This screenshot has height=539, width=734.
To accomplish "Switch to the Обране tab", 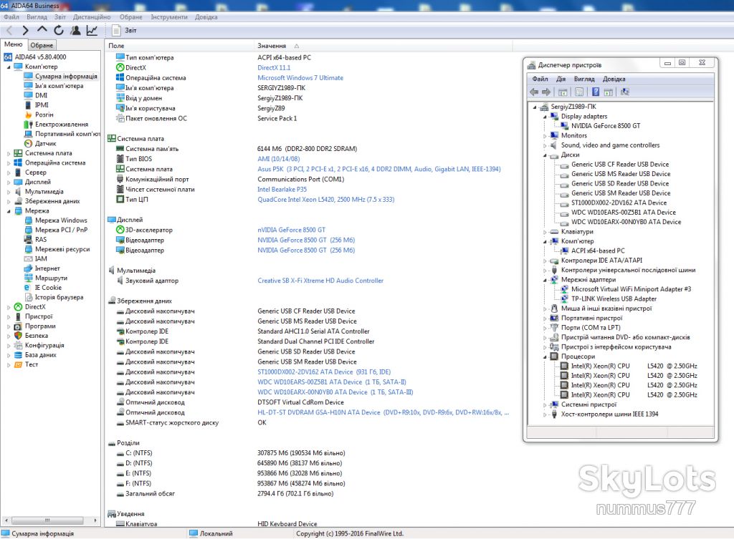I will coord(42,45).
